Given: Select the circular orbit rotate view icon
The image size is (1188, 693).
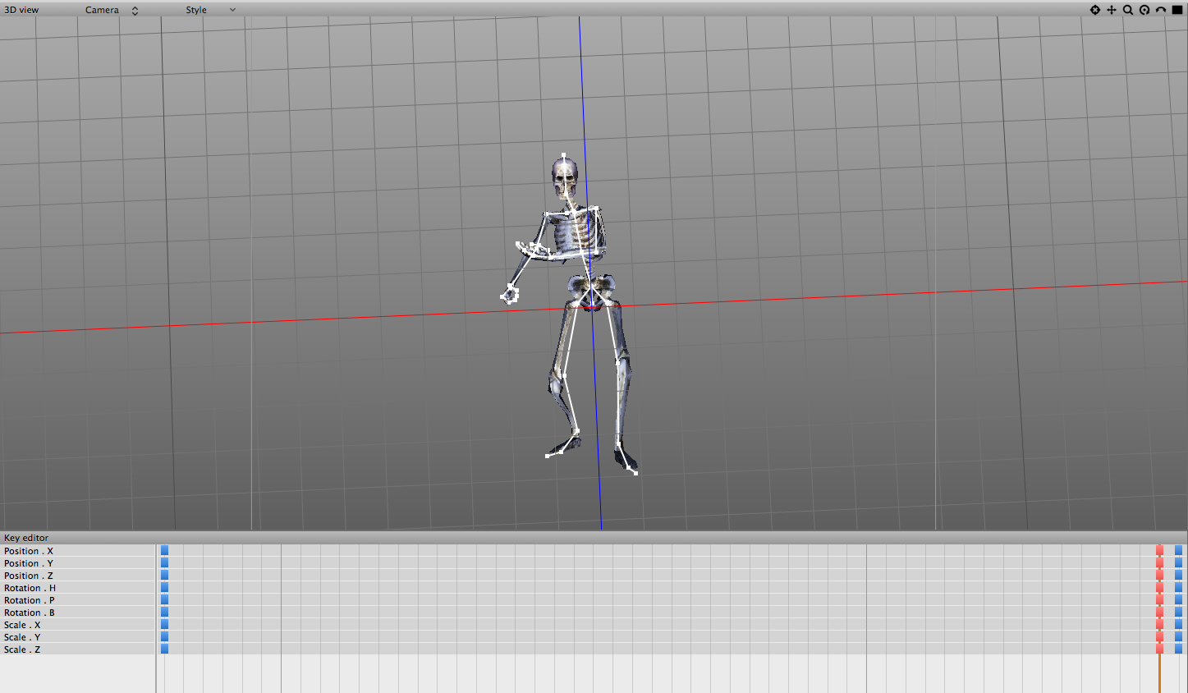Looking at the screenshot, I should pyautogui.click(x=1144, y=10).
